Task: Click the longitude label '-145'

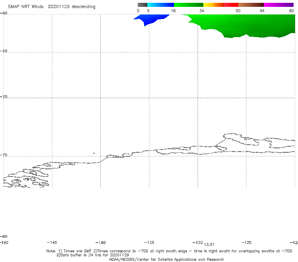Action: click(52, 243)
